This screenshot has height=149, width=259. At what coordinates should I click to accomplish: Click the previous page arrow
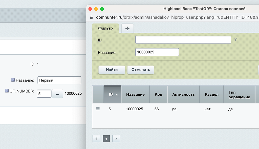point(96,138)
